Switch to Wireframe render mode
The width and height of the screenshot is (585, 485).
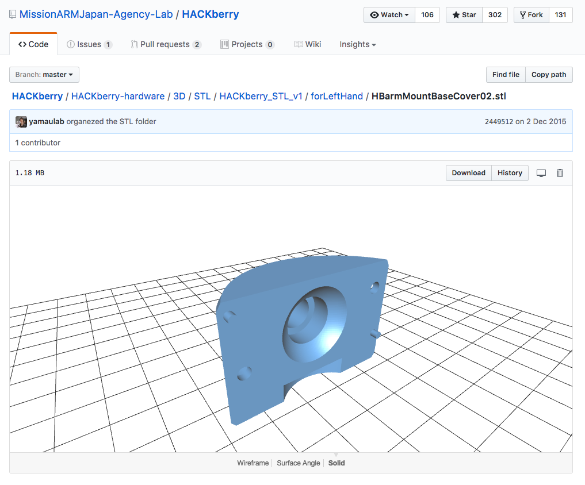[253, 463]
